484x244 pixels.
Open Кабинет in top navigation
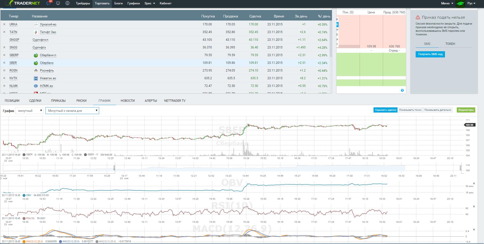click(165, 3)
